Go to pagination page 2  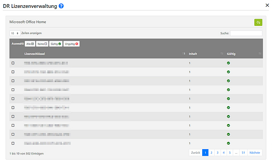pyautogui.click(x=211, y=153)
